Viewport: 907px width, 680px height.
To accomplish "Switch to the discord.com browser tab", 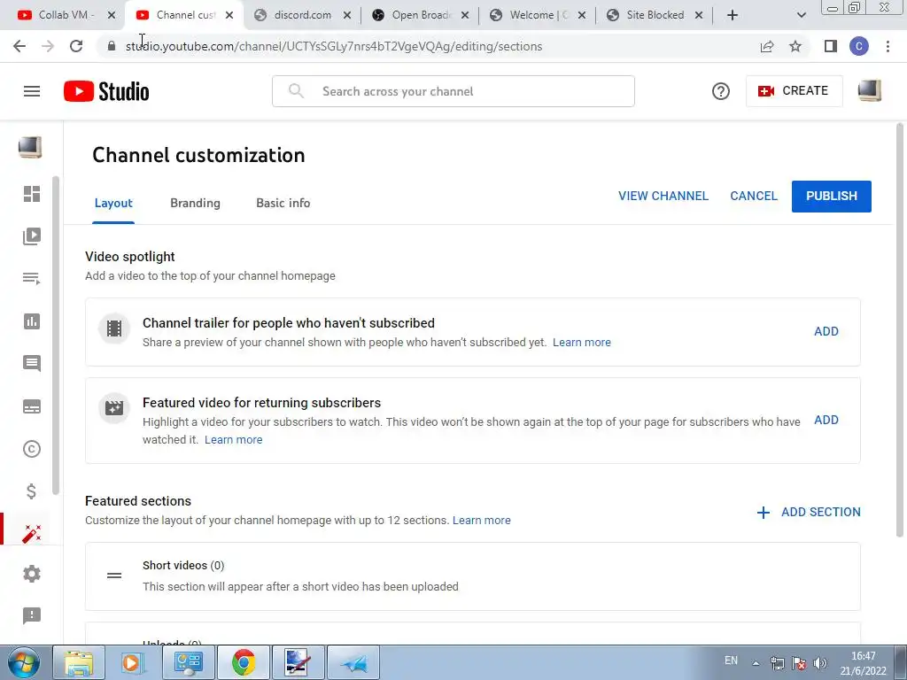I will click(303, 15).
